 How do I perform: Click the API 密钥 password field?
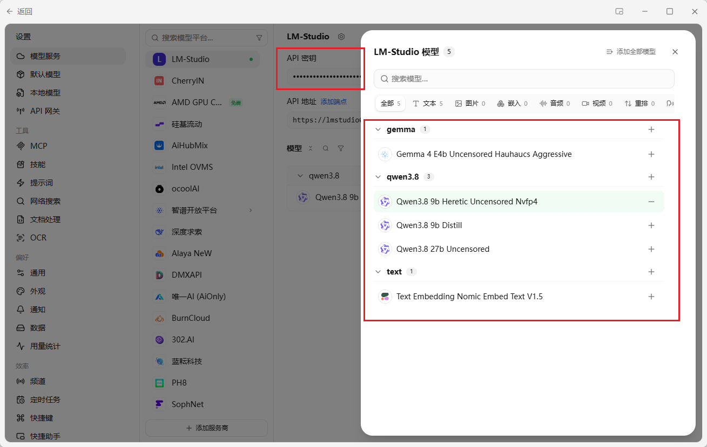[325, 77]
